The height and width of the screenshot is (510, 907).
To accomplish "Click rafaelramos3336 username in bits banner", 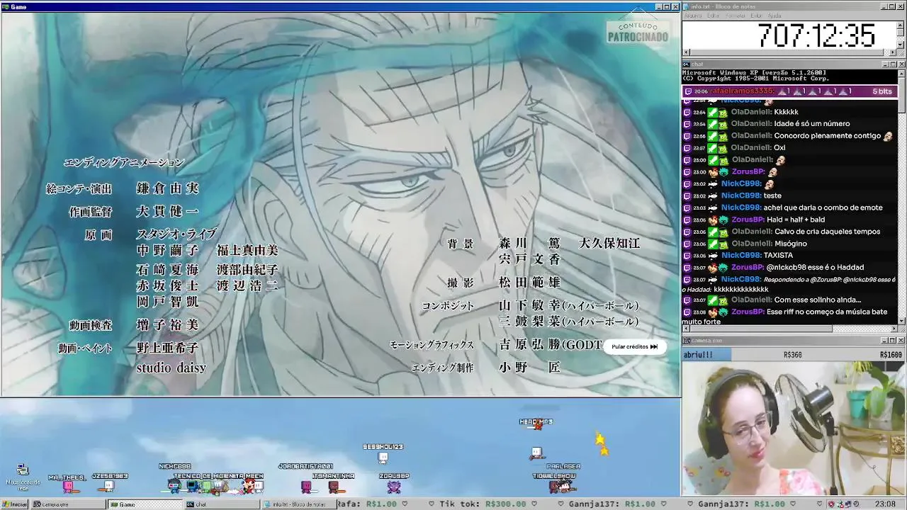I will [x=743, y=91].
